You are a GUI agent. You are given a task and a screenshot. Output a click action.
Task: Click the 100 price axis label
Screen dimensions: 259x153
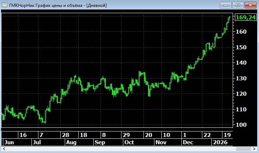tap(241, 125)
